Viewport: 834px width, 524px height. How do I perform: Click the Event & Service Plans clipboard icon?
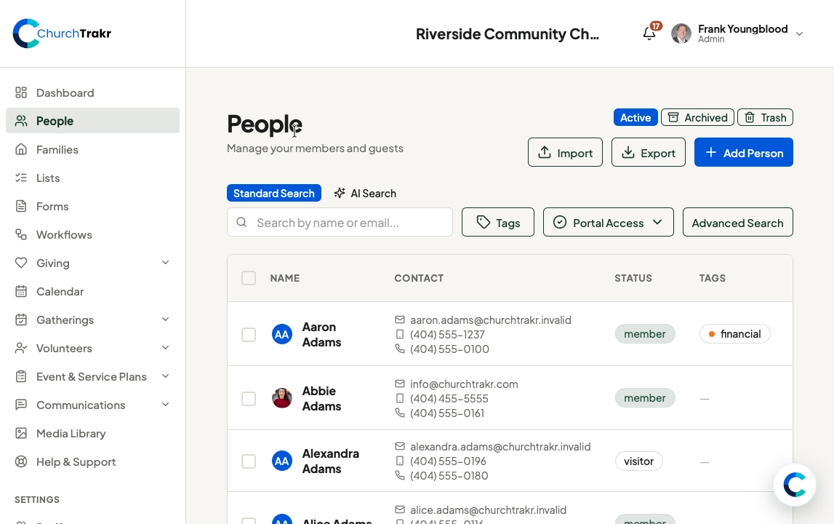coord(21,376)
